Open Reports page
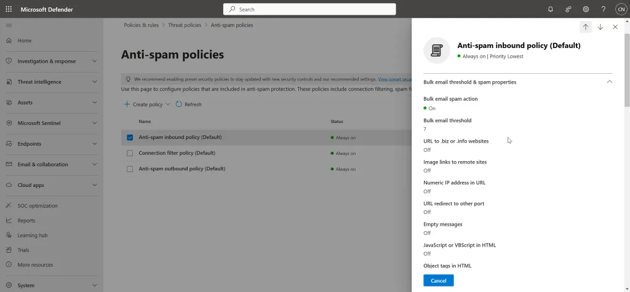The image size is (630, 292). (x=26, y=221)
